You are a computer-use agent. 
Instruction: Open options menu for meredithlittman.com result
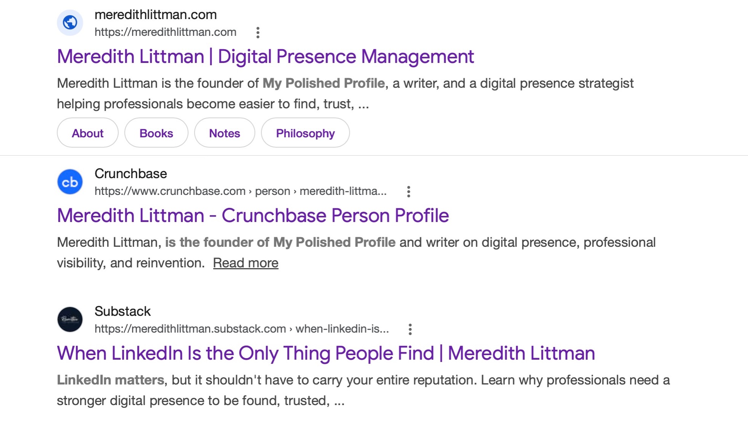tap(258, 32)
